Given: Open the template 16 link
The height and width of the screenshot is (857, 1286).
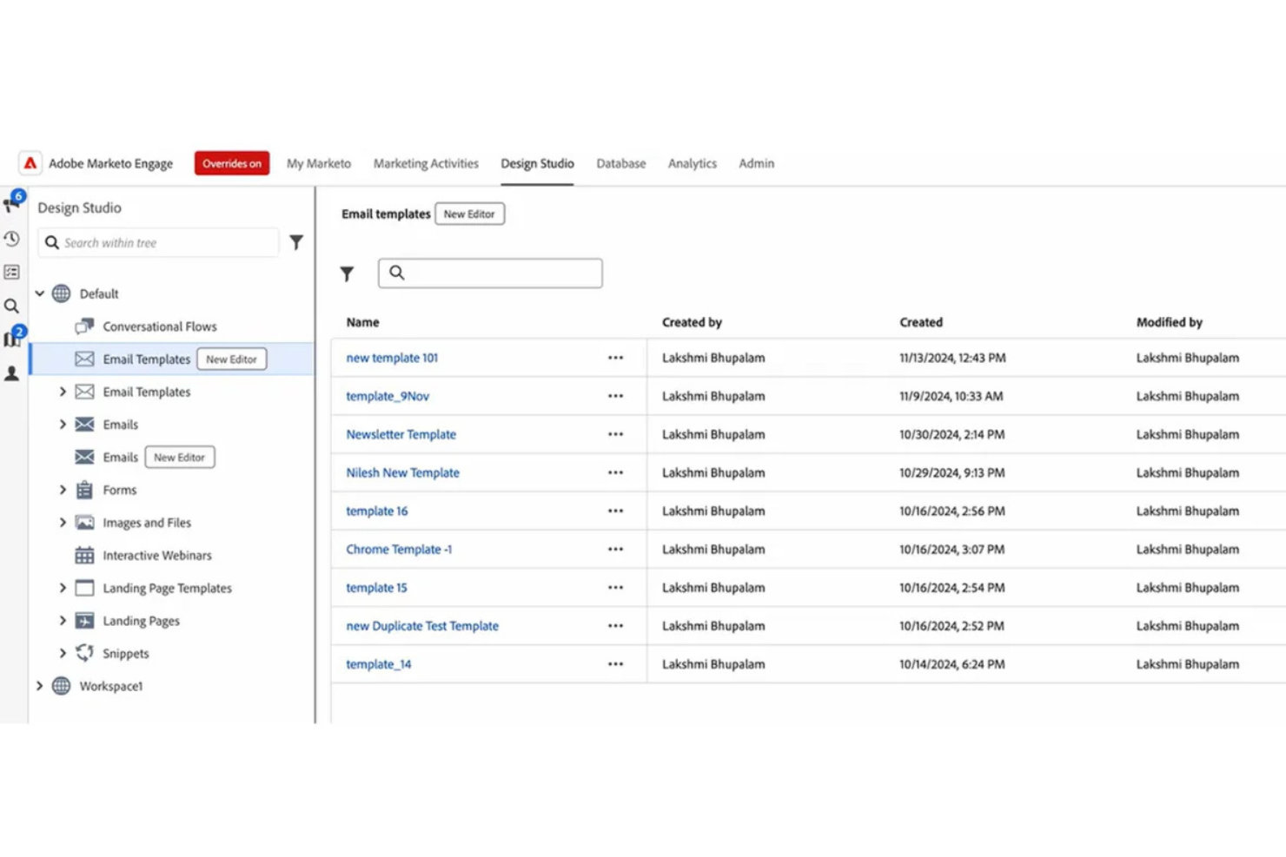Looking at the screenshot, I should click(377, 511).
